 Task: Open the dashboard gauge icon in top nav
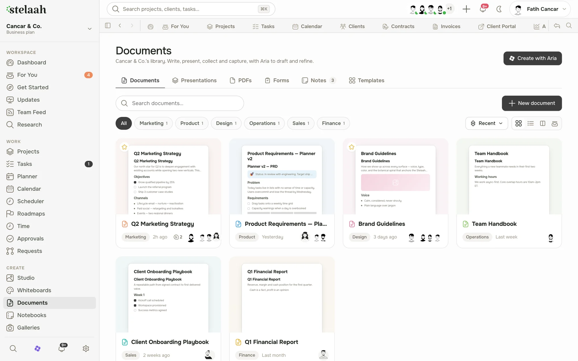coord(150,27)
